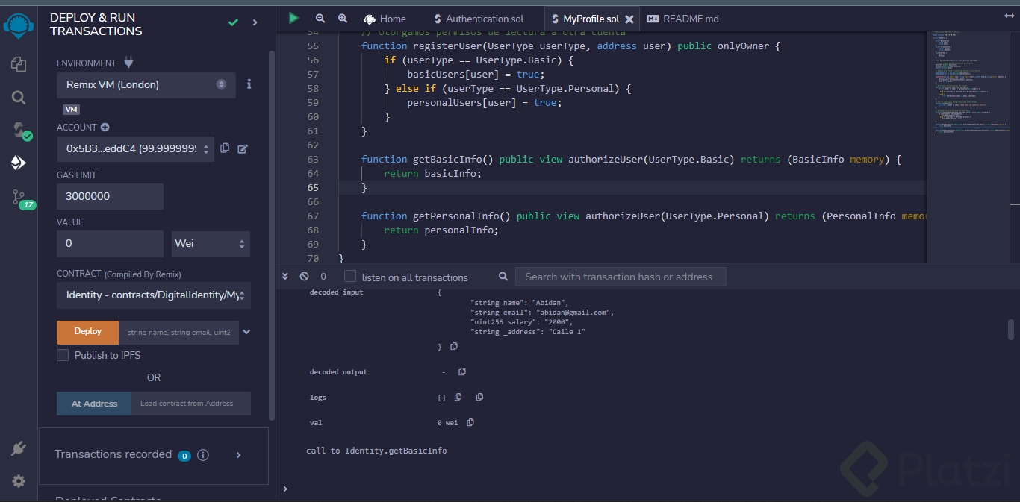This screenshot has width=1020, height=502.
Task: Switch to the README.md tab
Action: (691, 19)
